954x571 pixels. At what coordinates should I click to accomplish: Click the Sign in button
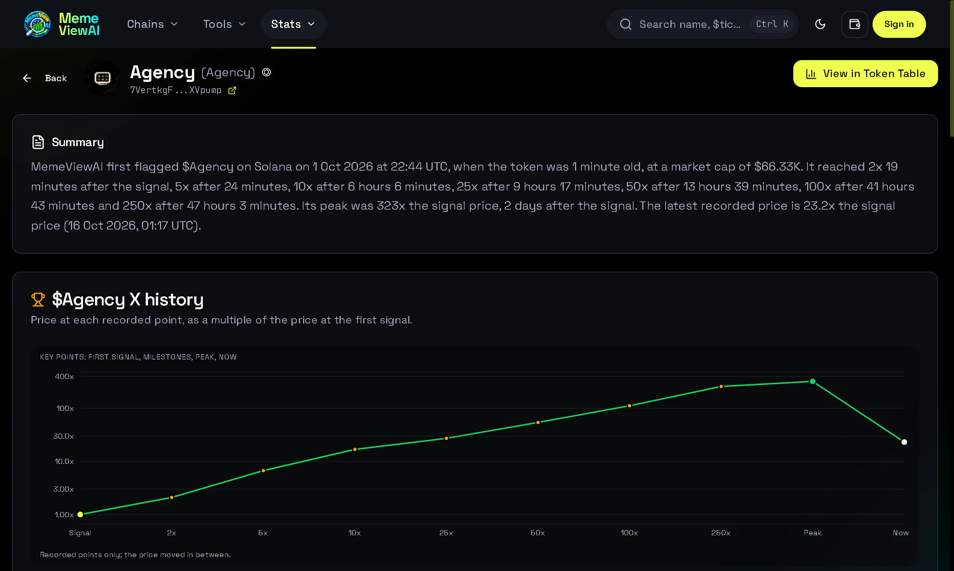click(x=899, y=24)
